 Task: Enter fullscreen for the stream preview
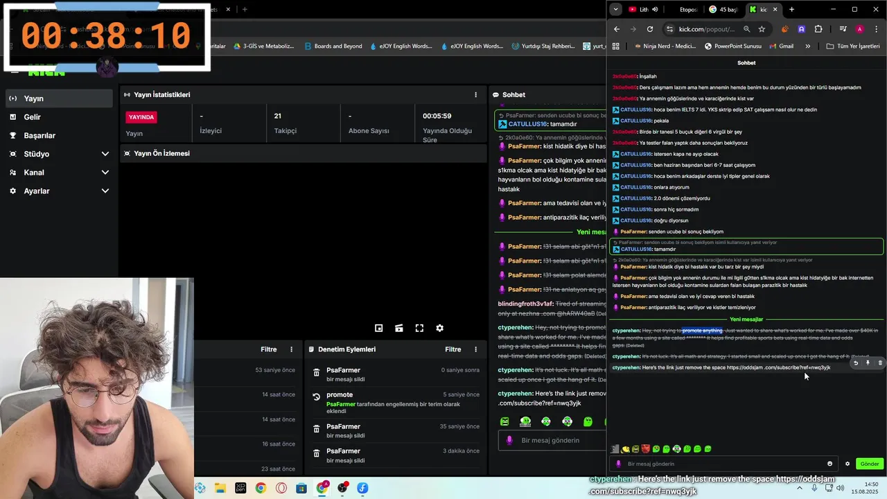pos(419,329)
